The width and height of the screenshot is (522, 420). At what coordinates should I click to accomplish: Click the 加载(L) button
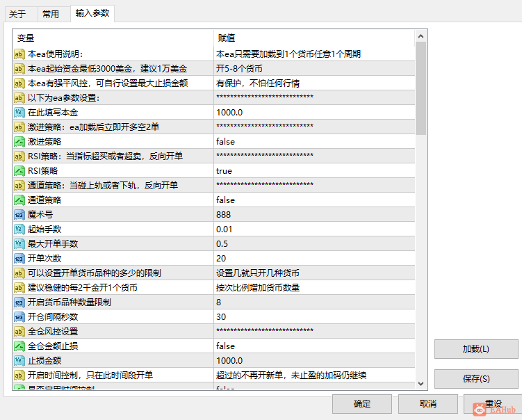(x=476, y=349)
